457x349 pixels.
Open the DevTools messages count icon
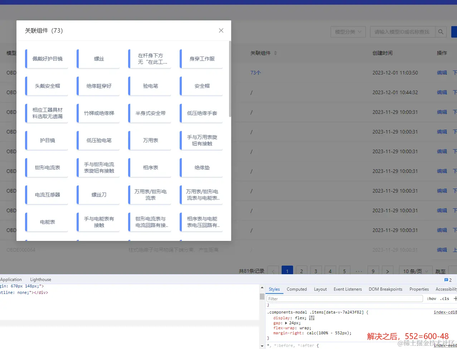(x=448, y=280)
